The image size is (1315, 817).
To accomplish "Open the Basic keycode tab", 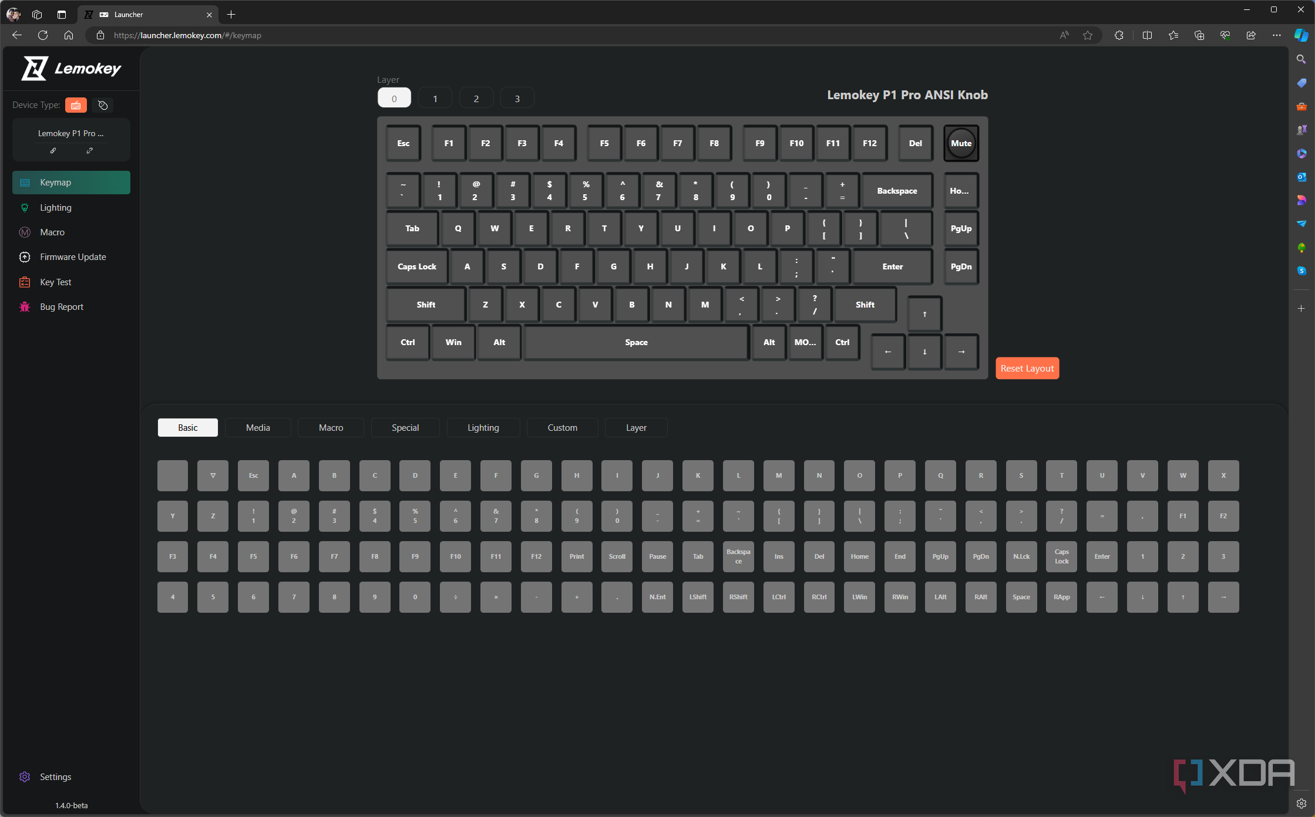I will click(x=188, y=428).
